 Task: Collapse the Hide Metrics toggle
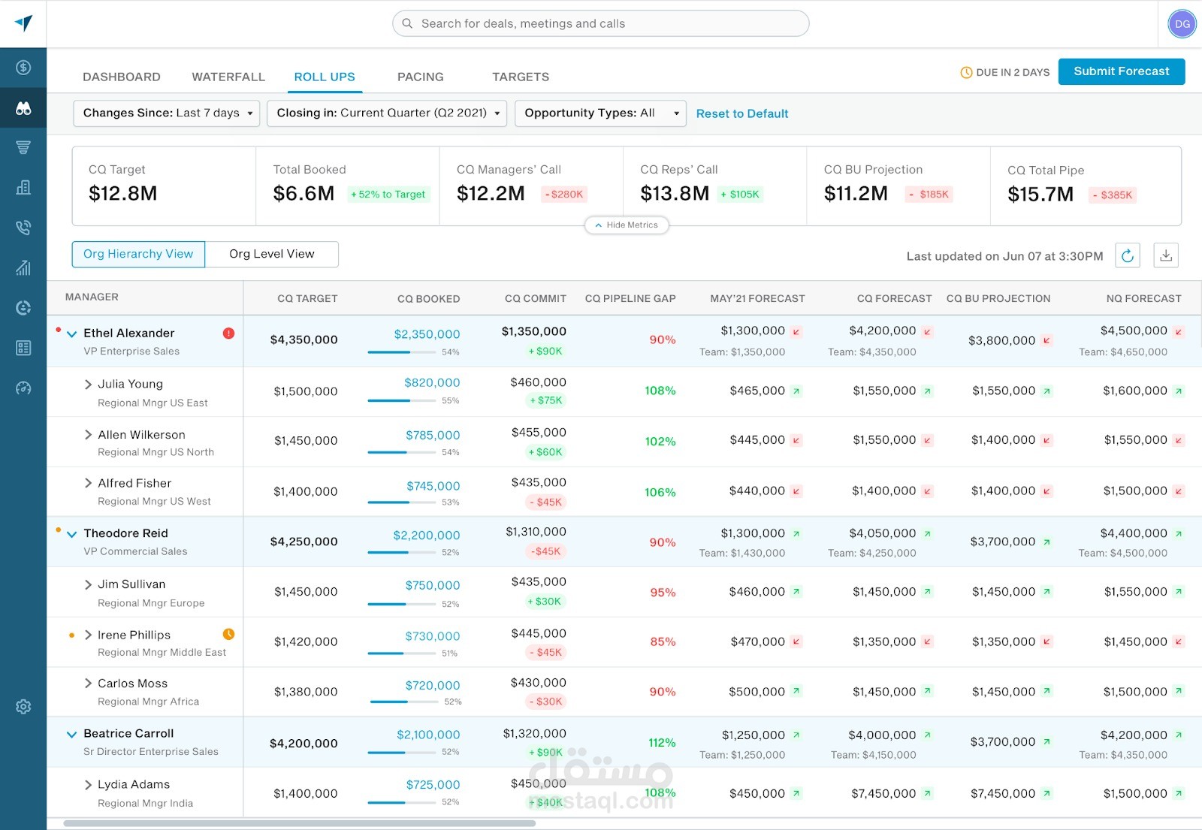[627, 225]
